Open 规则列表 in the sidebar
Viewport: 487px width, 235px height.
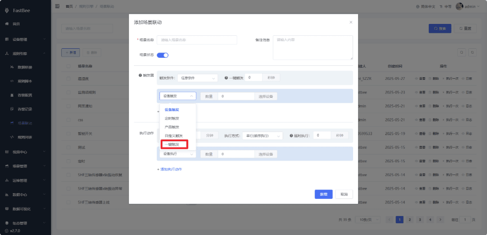click(x=25, y=137)
